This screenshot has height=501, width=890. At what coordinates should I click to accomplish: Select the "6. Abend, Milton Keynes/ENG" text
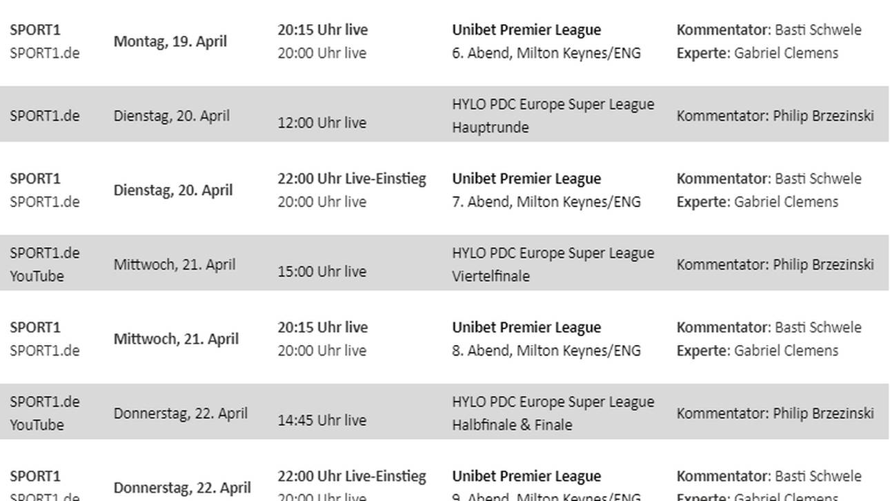pyautogui.click(x=546, y=53)
